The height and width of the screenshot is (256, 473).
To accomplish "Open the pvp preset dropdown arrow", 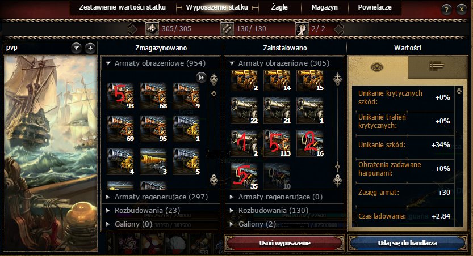I will (x=76, y=48).
